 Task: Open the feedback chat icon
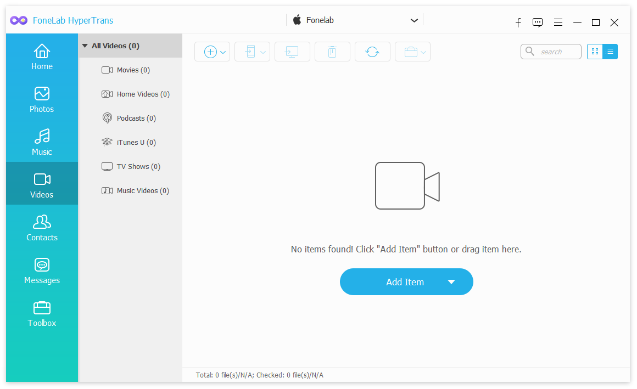538,22
